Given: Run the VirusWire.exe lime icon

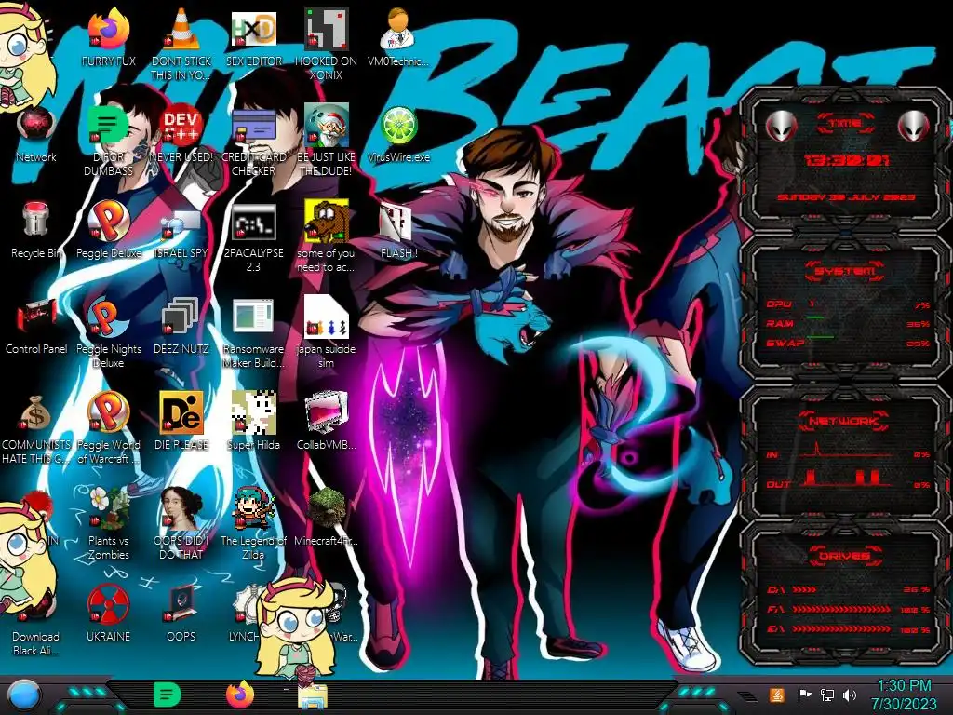Looking at the screenshot, I should (x=398, y=126).
